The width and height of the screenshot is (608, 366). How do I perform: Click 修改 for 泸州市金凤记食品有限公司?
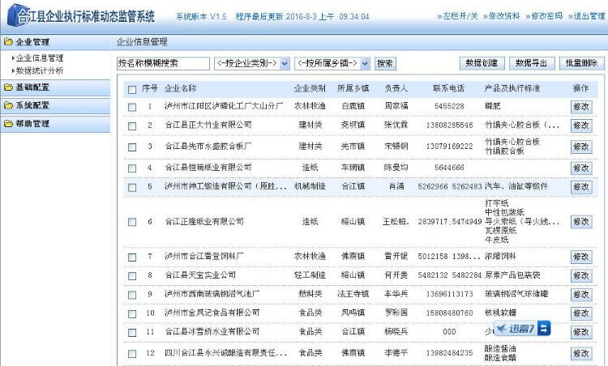pyautogui.click(x=581, y=313)
